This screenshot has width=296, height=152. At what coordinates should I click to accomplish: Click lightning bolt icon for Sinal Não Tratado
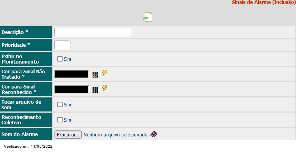pyautogui.click(x=104, y=72)
